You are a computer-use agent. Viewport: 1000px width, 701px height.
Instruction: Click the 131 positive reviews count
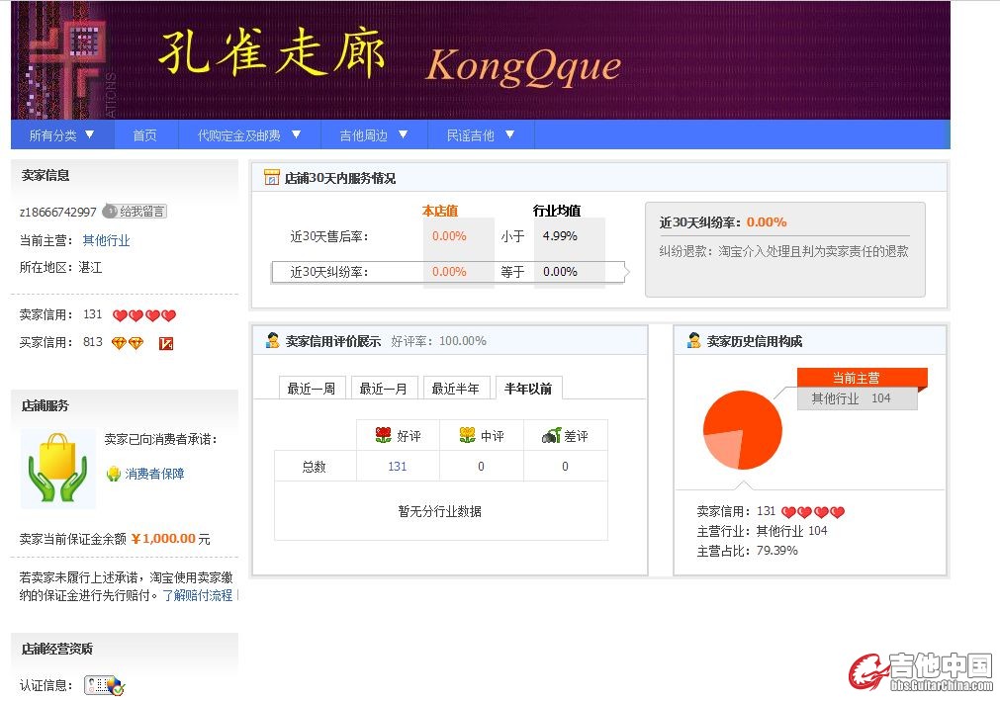[398, 467]
